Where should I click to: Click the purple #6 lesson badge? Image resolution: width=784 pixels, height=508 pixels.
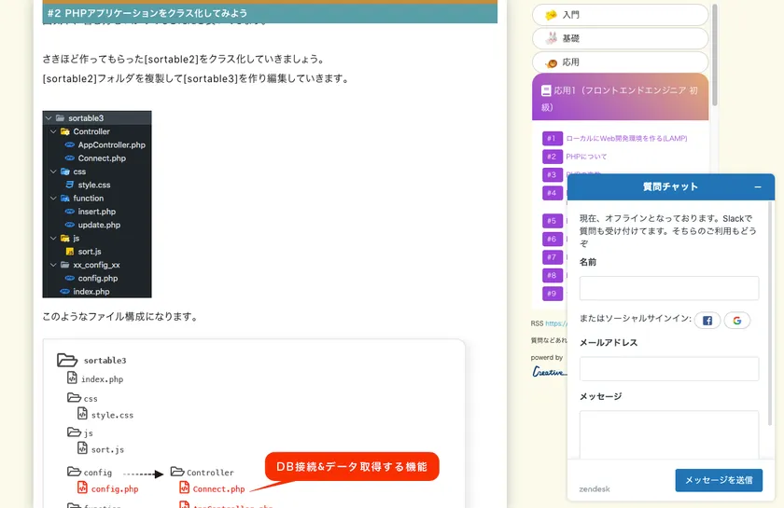[x=551, y=240]
